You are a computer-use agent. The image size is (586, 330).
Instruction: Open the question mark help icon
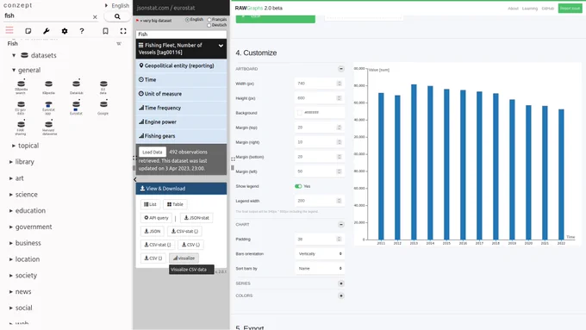tap(82, 31)
